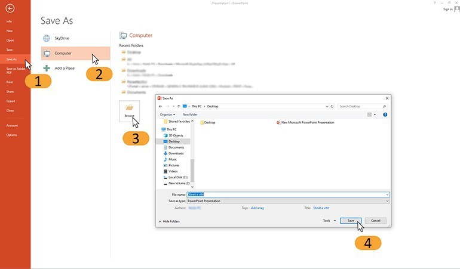This screenshot has width=460, height=269.
Task: Open PowerPoint Options
Action: point(12,135)
